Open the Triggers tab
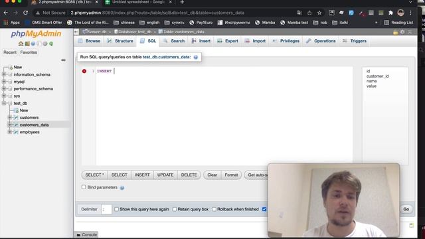Screen dimensions: 425x239 click(354, 41)
